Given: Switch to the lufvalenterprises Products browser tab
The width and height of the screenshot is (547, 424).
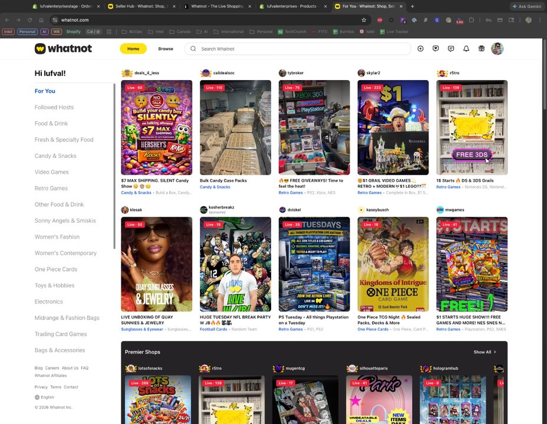Looking at the screenshot, I should pyautogui.click(x=293, y=6).
